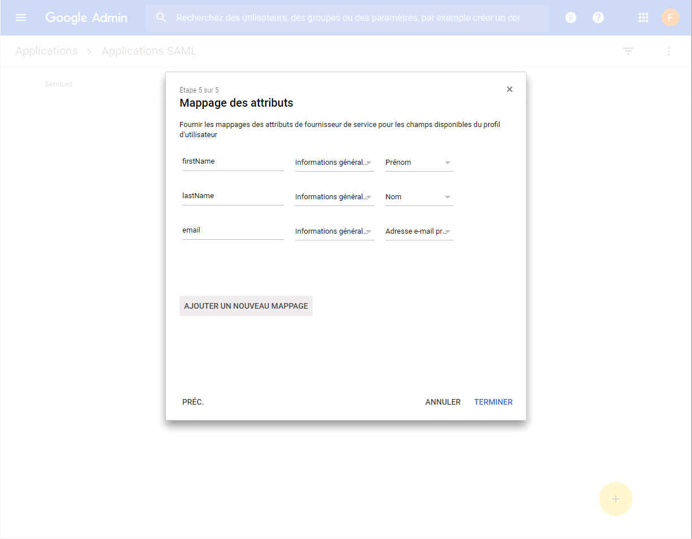692x539 pixels.
Task: Click the filter list icon
Action: [x=628, y=51]
